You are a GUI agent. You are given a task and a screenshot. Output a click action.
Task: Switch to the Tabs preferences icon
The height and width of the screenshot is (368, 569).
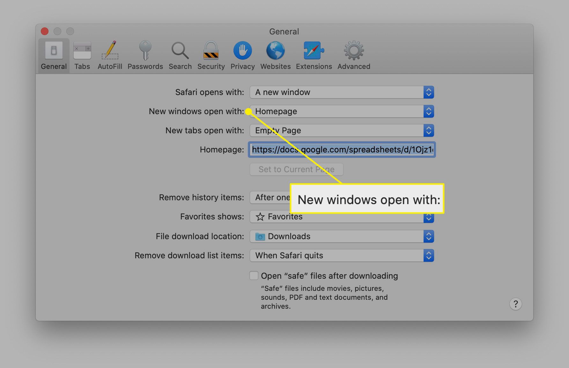[82, 50]
